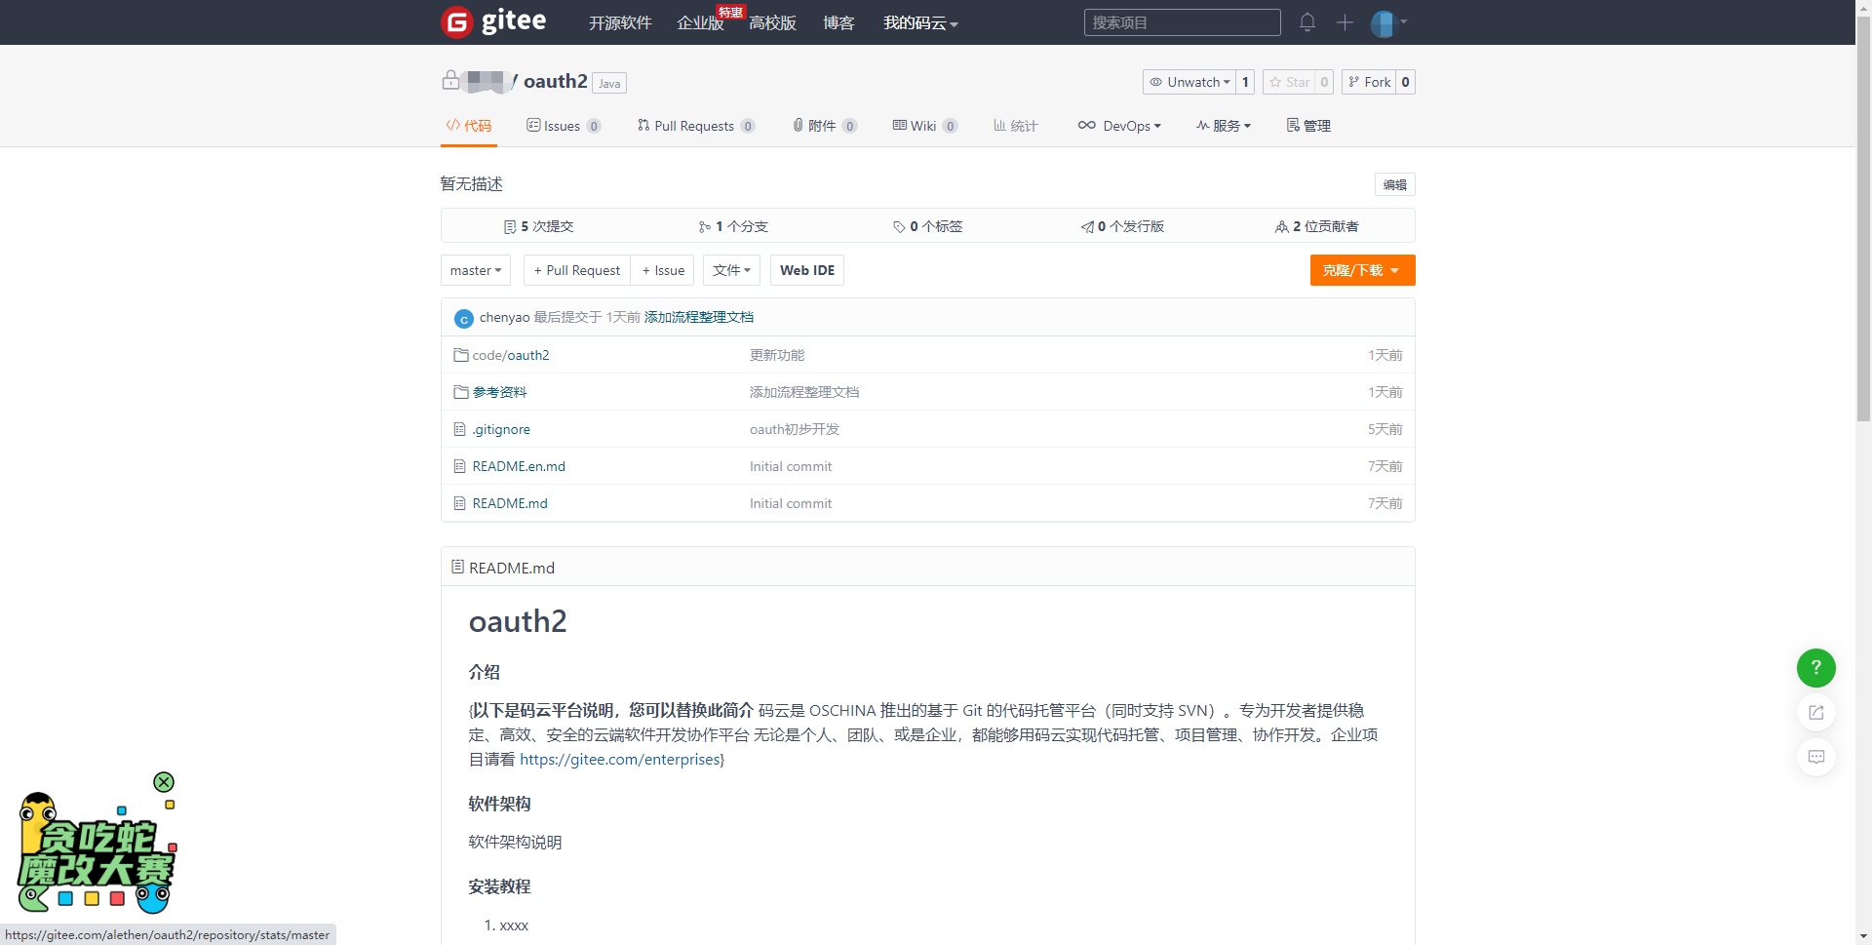Click the Gitee logo

coord(493,21)
